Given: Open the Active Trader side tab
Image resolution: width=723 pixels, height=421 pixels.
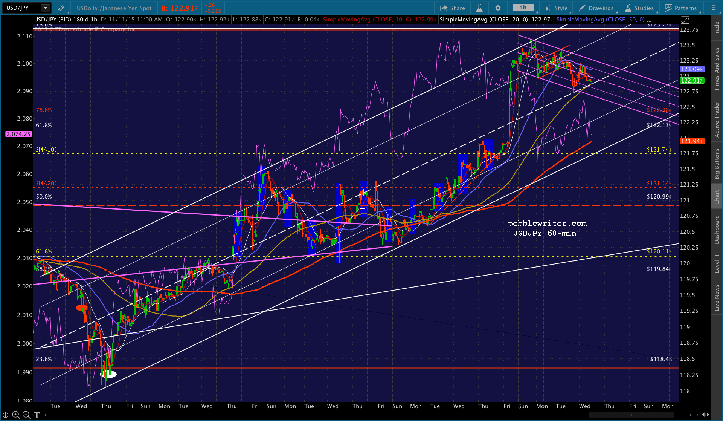Looking at the screenshot, I should [x=717, y=120].
